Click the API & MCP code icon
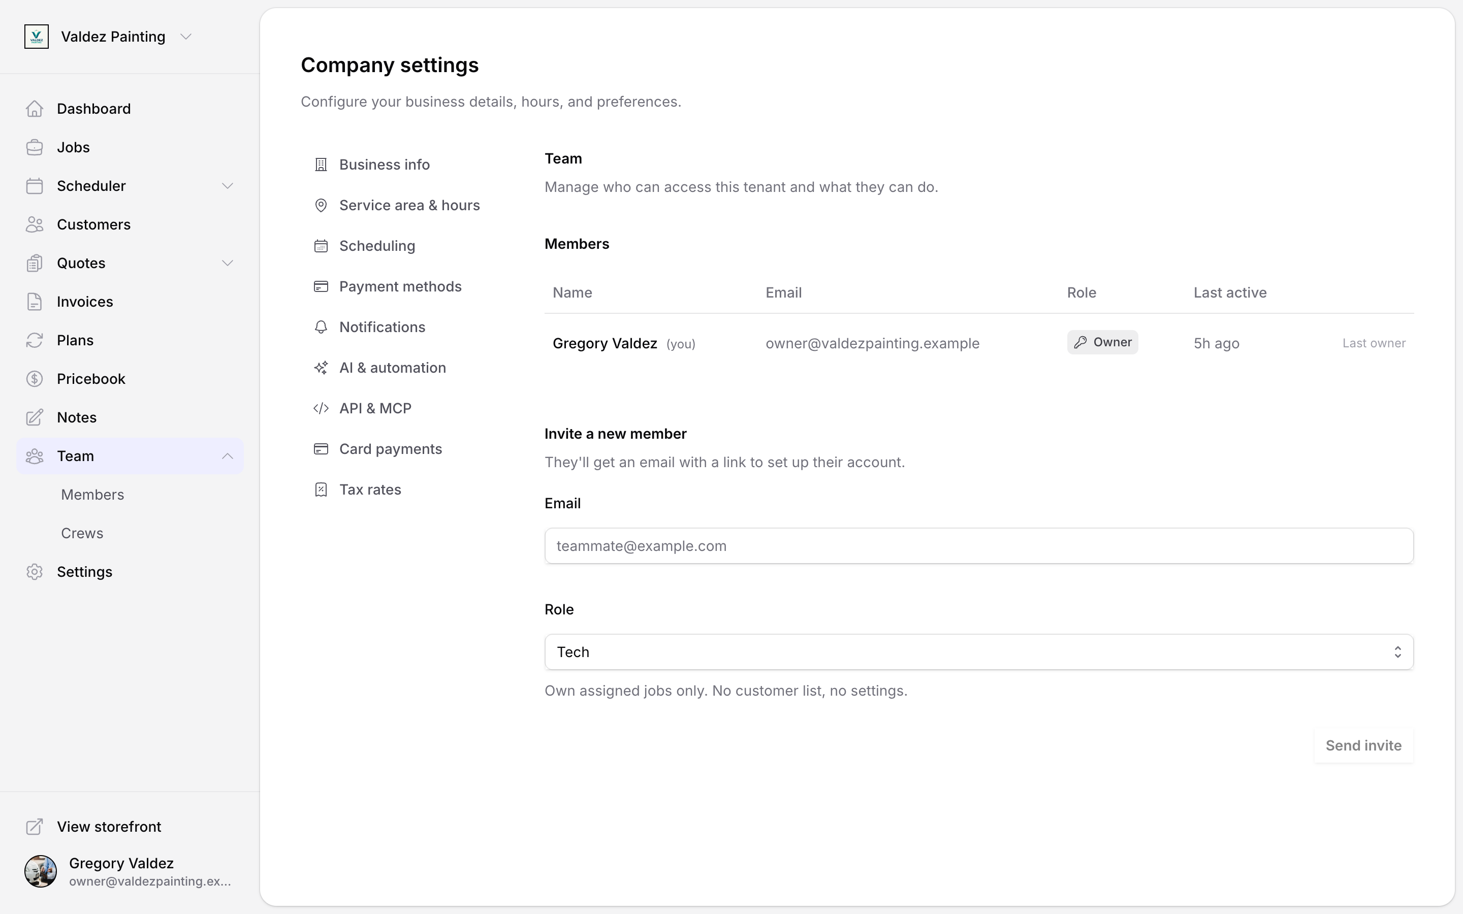1463x914 pixels. click(321, 409)
